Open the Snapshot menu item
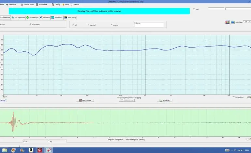Viewport: 251px width, 153px height. pyautogui.click(x=11, y=5)
